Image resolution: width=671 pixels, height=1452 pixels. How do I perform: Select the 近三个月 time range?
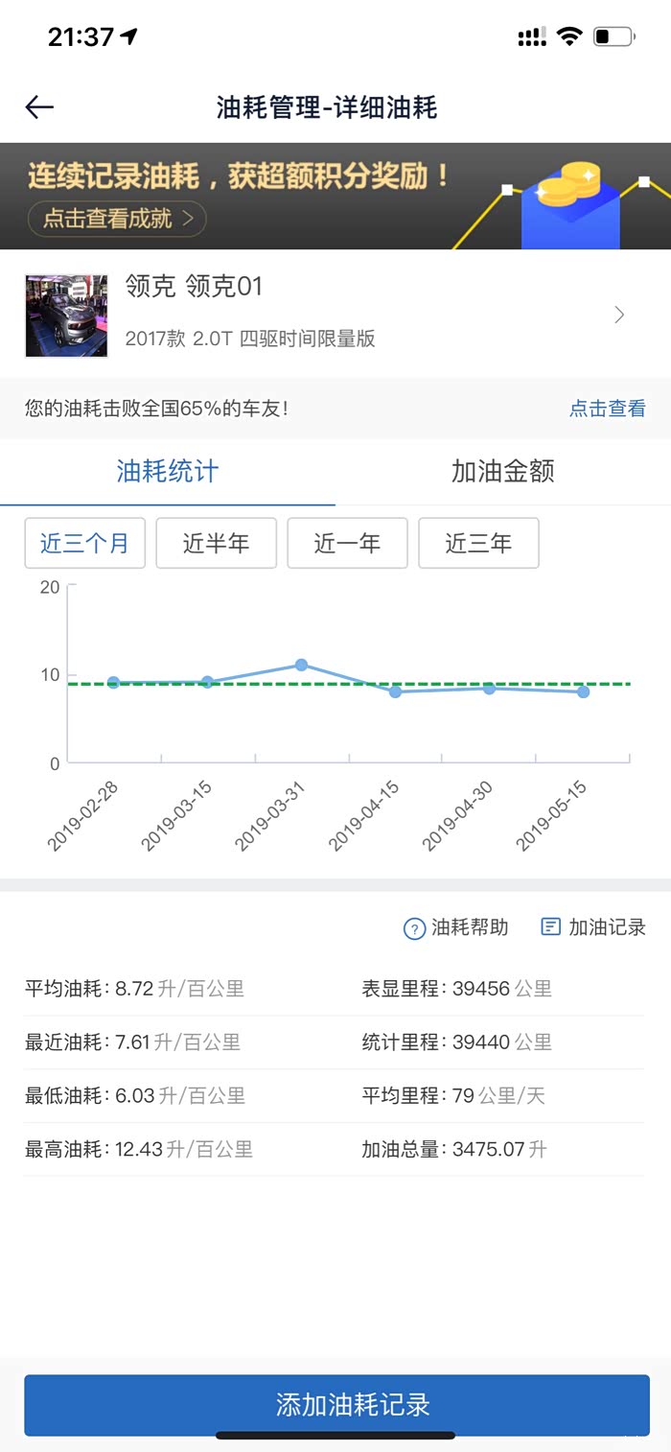tap(84, 543)
